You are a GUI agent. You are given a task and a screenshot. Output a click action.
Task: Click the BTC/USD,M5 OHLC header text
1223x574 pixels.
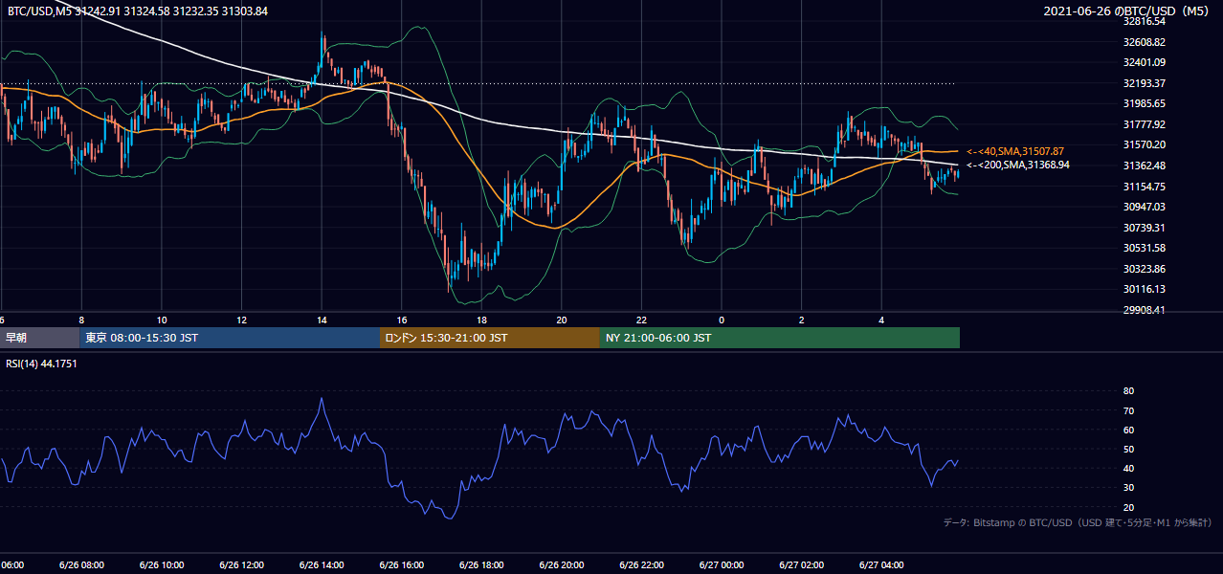coord(138,11)
